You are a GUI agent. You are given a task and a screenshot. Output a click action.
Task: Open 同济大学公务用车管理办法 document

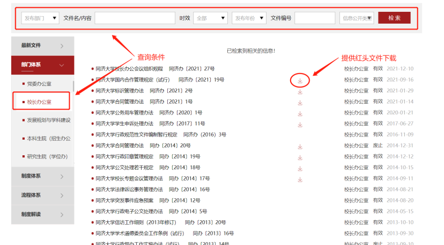pyautogui.click(x=124, y=113)
